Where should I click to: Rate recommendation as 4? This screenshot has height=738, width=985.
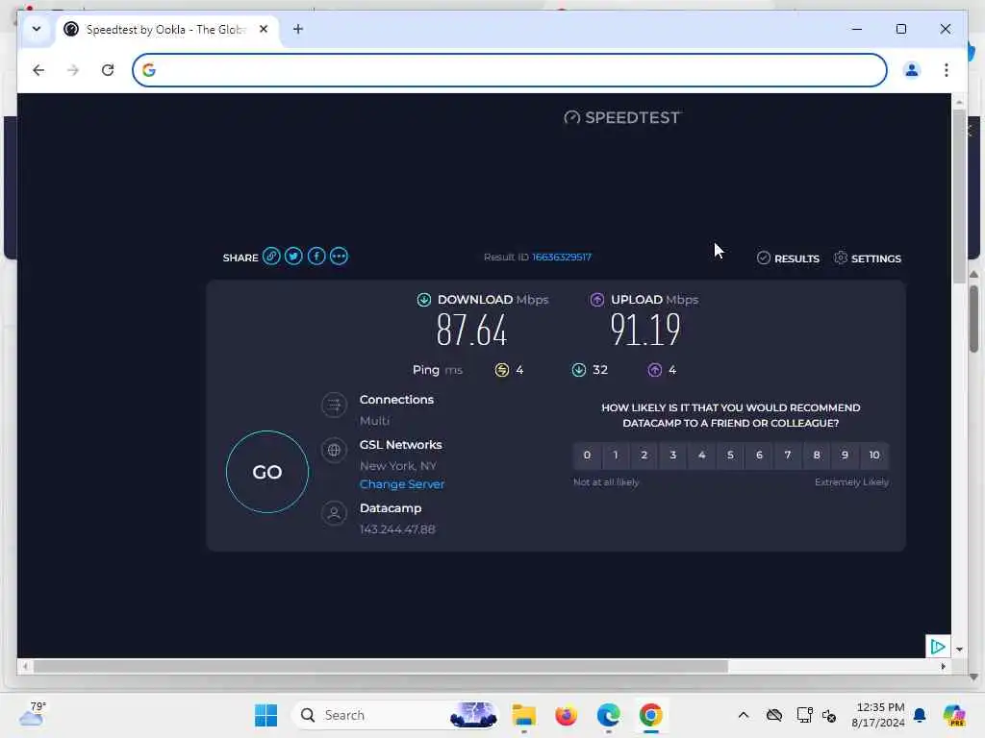point(701,455)
